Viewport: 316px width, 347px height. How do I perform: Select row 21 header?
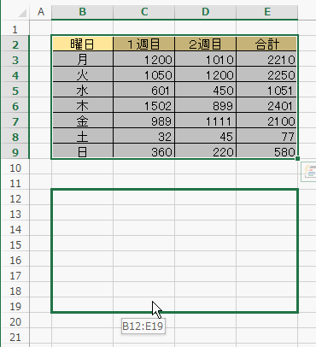click(15, 337)
